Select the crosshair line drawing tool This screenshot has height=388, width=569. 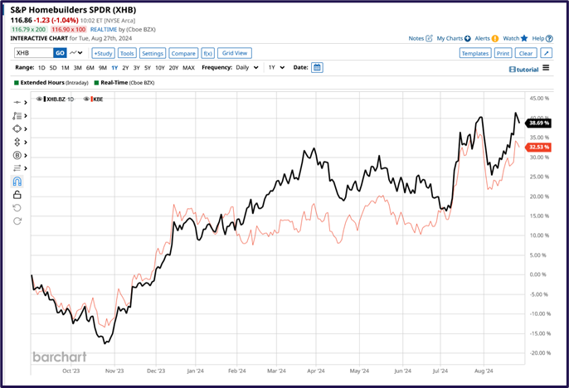[17, 103]
